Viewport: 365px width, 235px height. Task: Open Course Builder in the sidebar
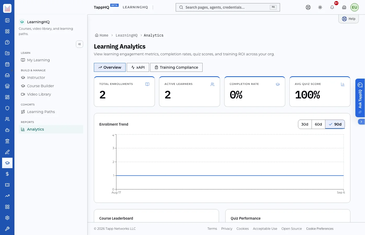click(x=51, y=86)
